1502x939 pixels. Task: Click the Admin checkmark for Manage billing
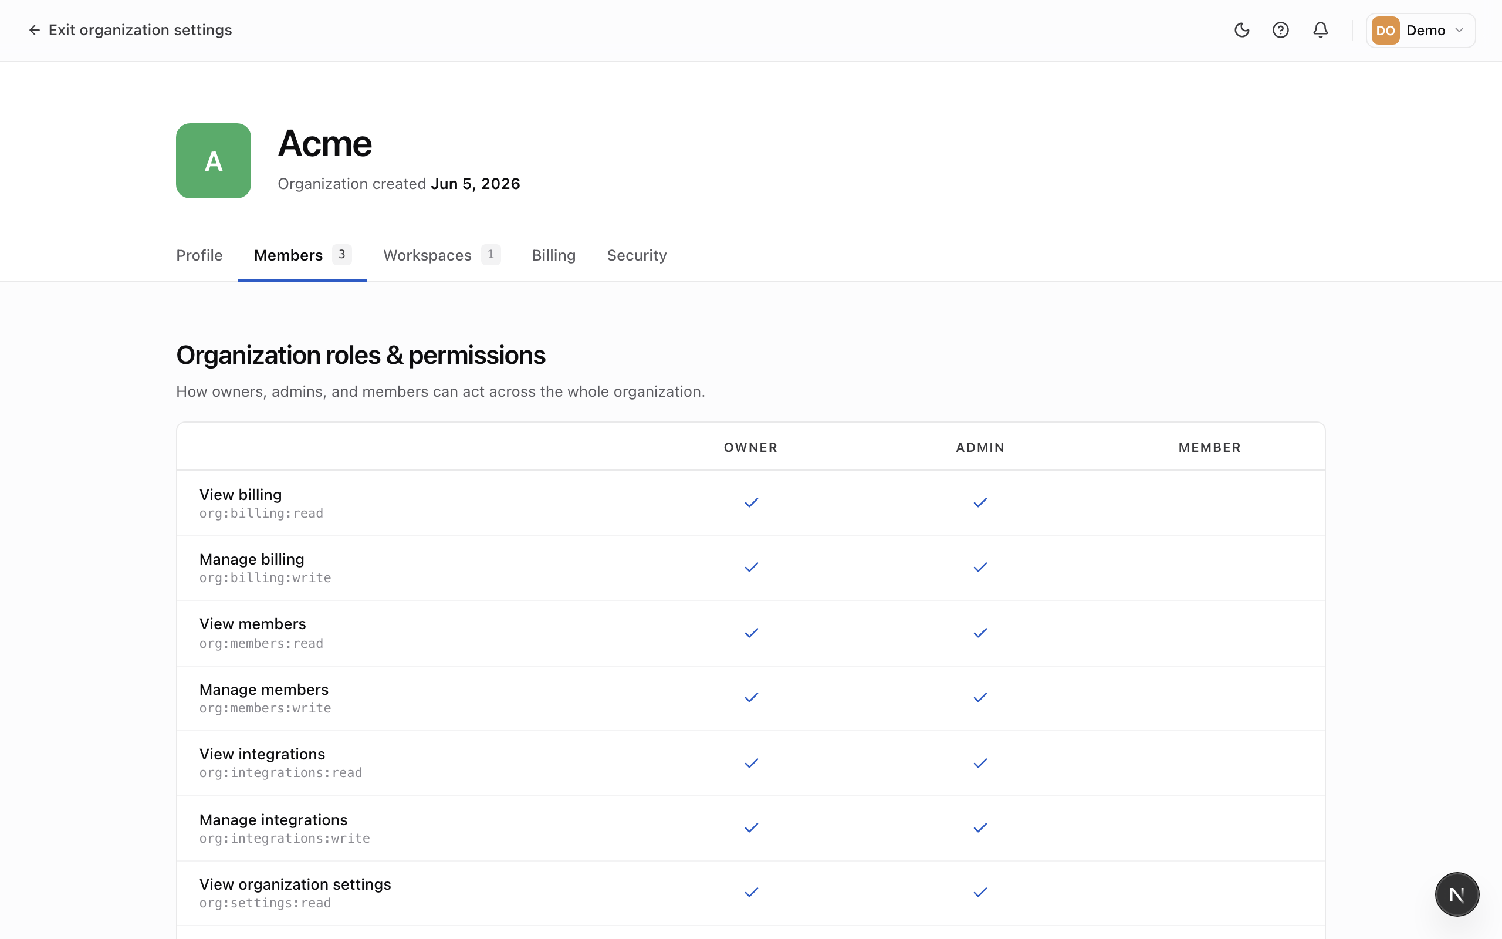[980, 567]
